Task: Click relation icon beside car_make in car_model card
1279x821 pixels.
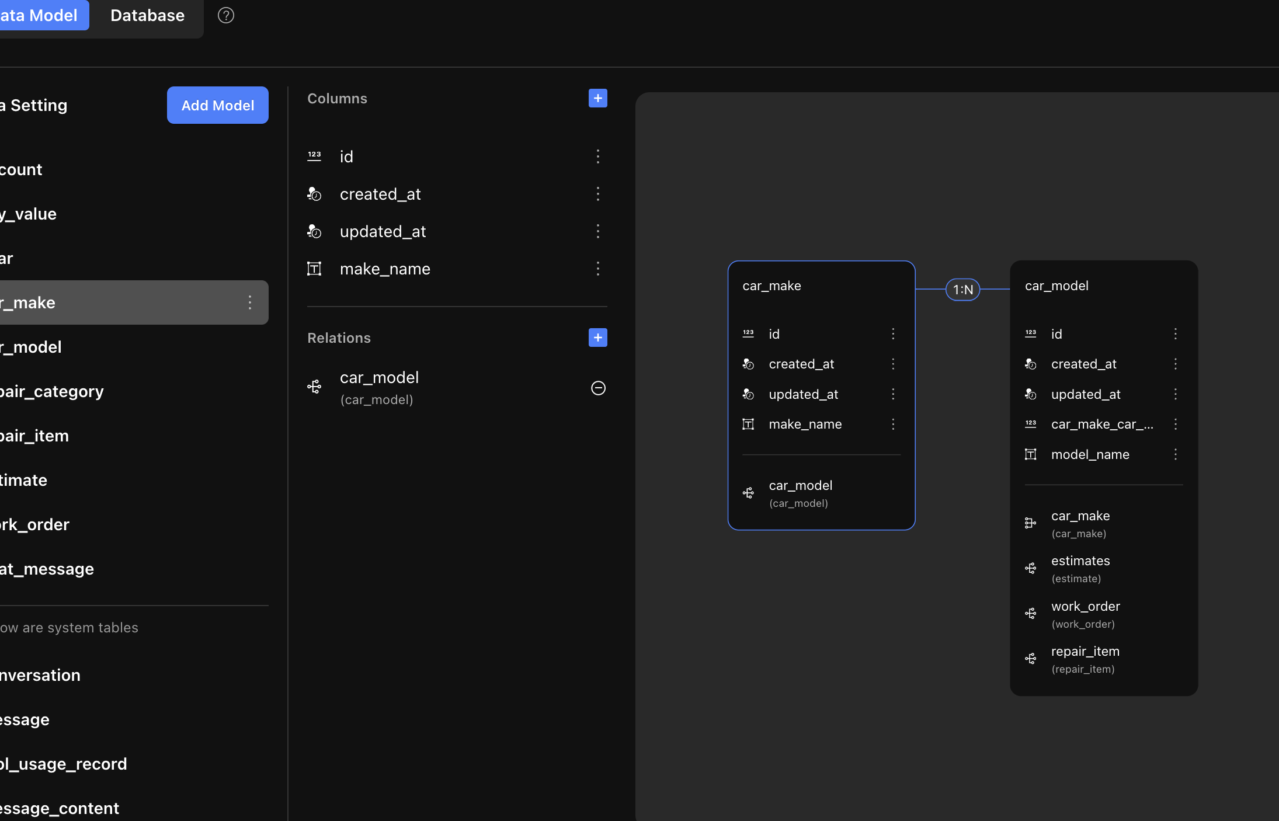Action: click(x=1031, y=523)
